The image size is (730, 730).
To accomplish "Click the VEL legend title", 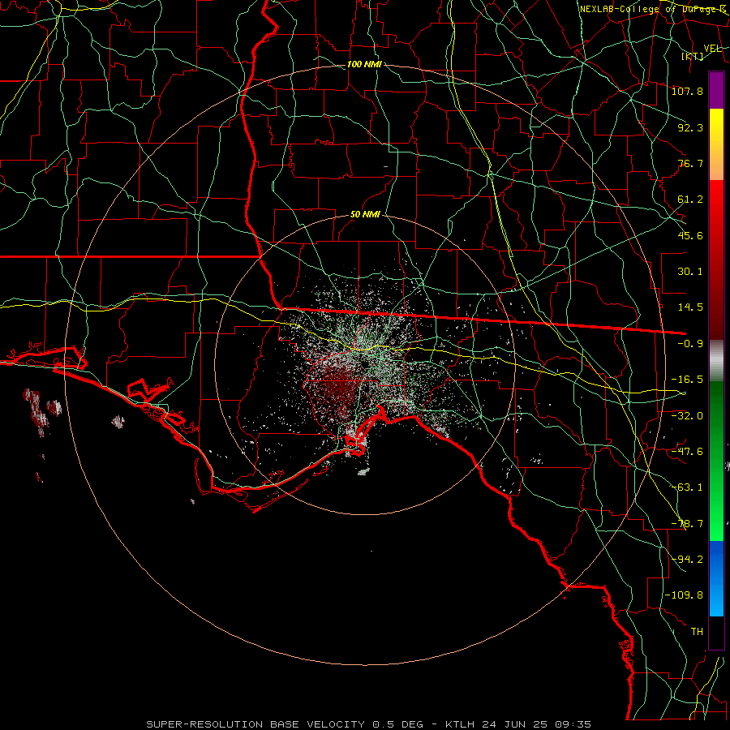I will pos(712,49).
